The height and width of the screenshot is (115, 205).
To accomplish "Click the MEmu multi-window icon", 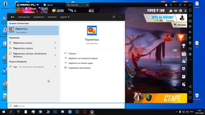I will coord(190,27).
